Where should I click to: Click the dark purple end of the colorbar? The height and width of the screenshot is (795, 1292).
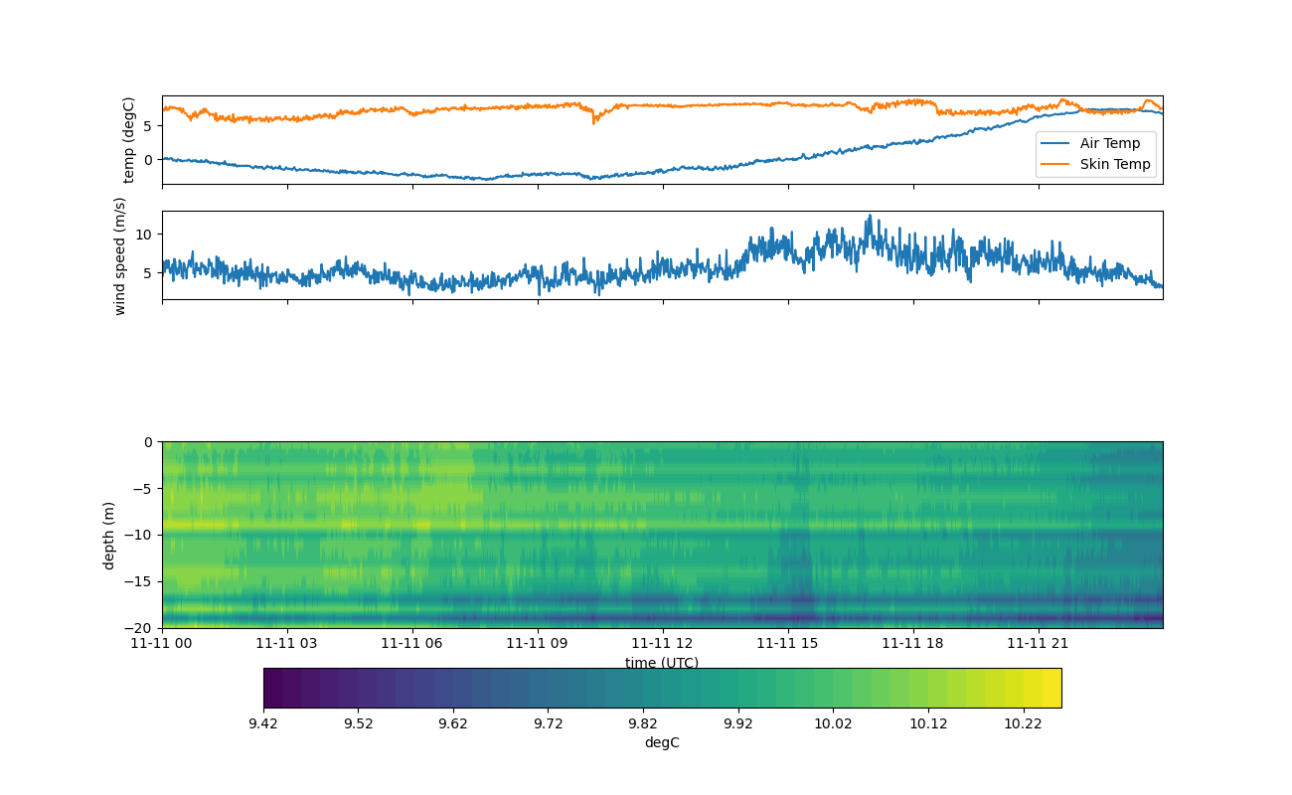click(273, 688)
